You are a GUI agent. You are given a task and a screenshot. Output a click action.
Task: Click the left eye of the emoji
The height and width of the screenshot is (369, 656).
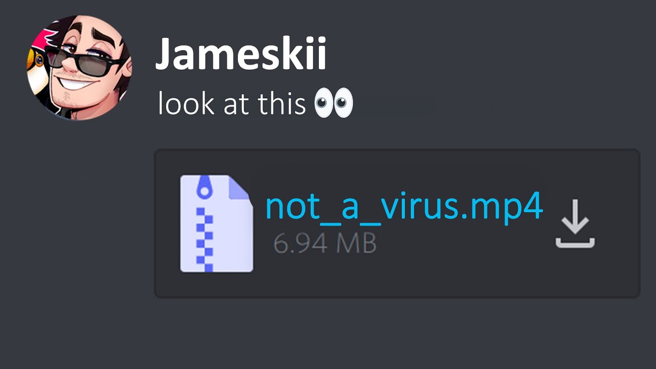click(323, 102)
